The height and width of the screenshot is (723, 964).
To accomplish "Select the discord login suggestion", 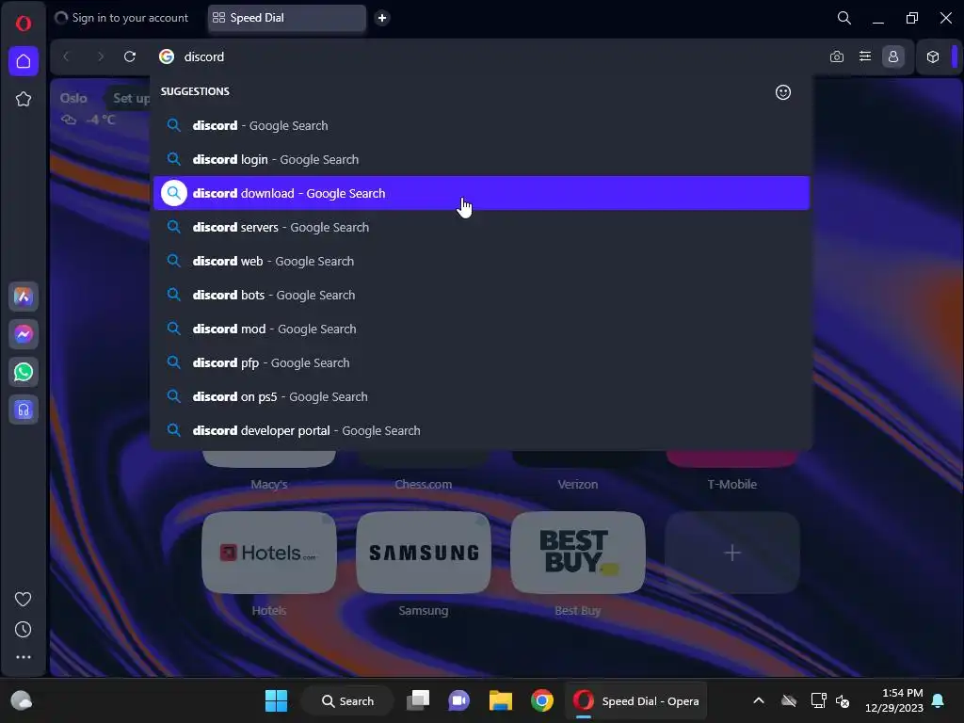I will [x=481, y=159].
